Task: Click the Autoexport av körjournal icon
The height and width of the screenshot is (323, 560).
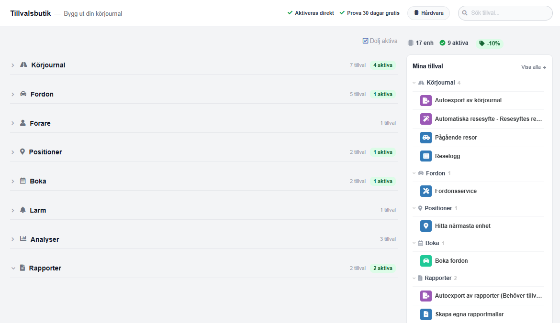Action: (426, 100)
